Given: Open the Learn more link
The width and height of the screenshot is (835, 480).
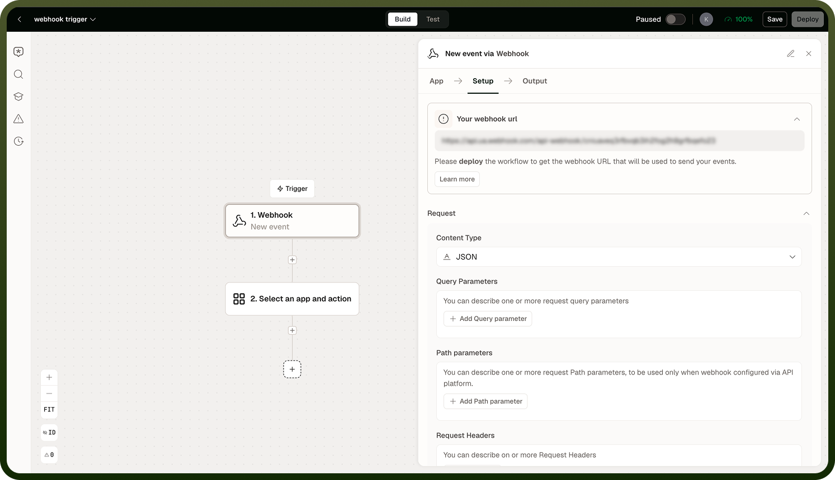Looking at the screenshot, I should (457, 179).
